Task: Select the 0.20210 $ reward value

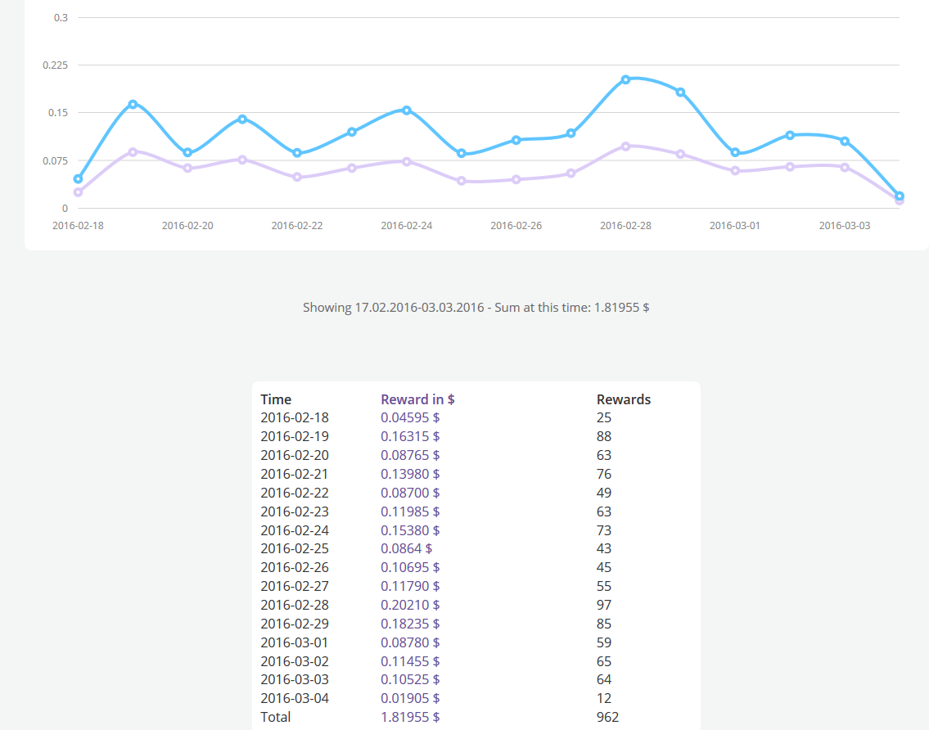Action: point(410,605)
